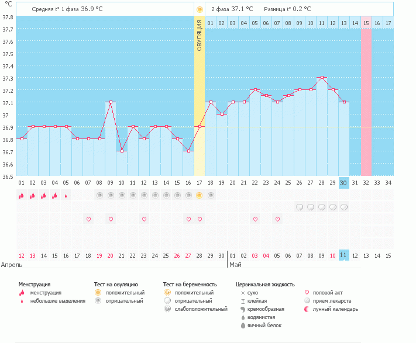
Task: Click the peak temperature point on day 28
Action: coord(322,77)
